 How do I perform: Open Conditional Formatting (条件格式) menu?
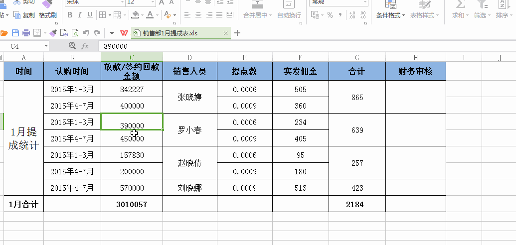pyautogui.click(x=391, y=10)
